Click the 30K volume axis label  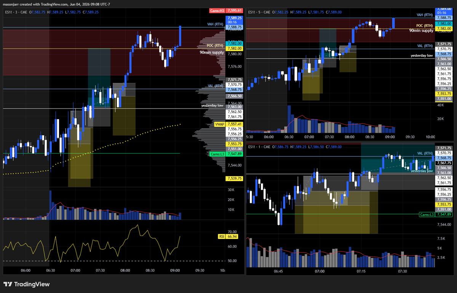pyautogui.click(x=231, y=189)
